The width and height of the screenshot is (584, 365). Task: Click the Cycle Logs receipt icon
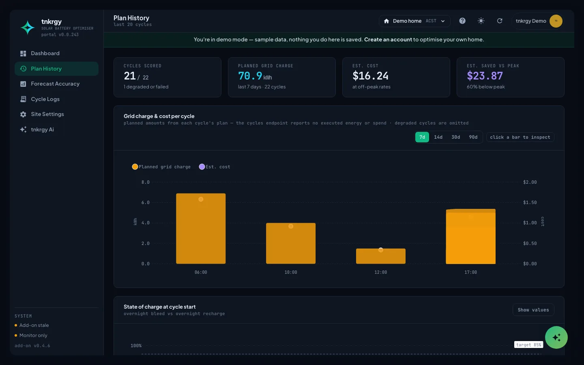point(23,99)
